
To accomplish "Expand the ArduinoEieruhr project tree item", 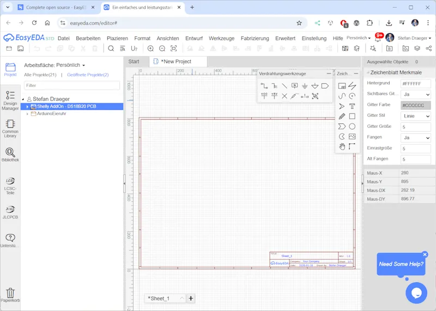I will point(27,114).
